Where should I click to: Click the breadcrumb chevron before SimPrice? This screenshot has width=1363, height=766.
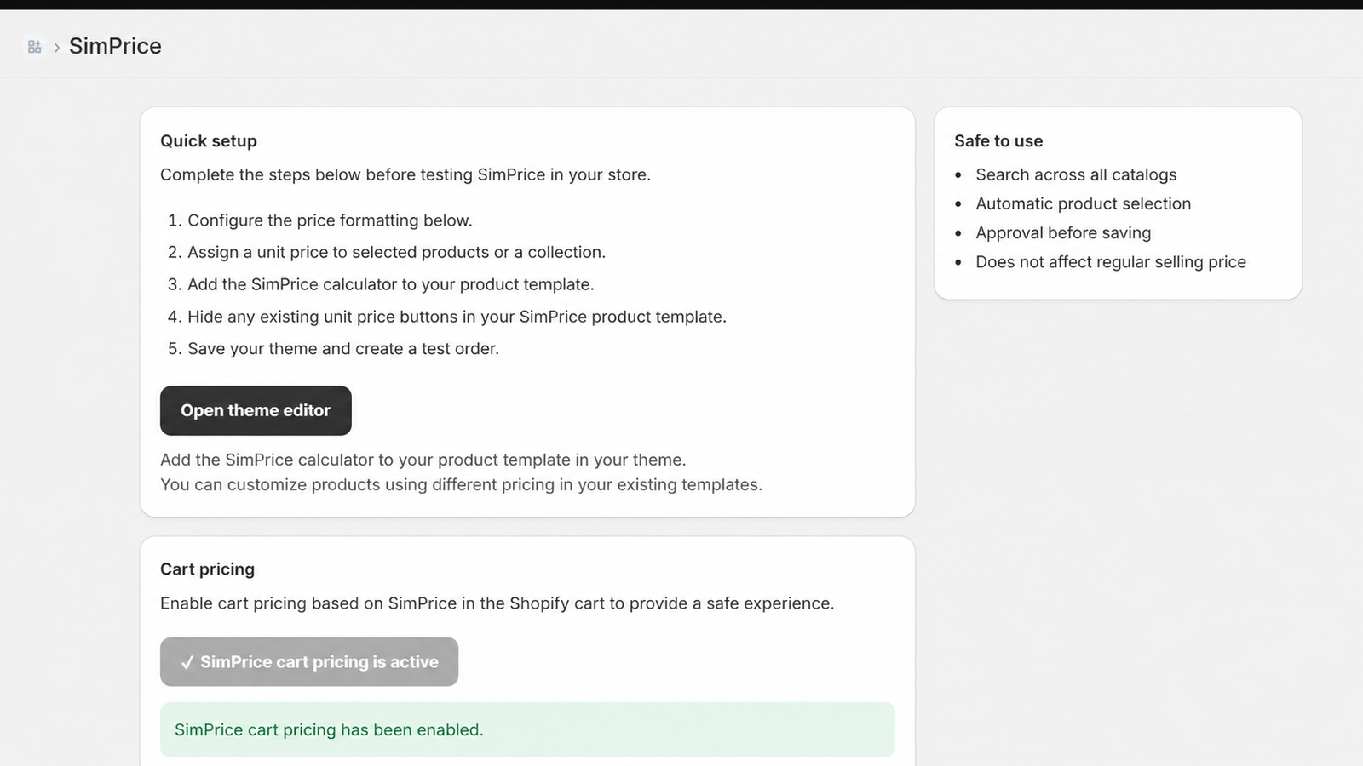click(57, 48)
